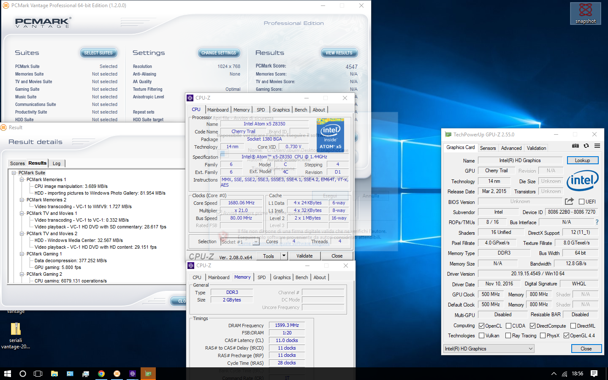
Task: Toggle the DirectCompute checkbox
Action: 532,326
